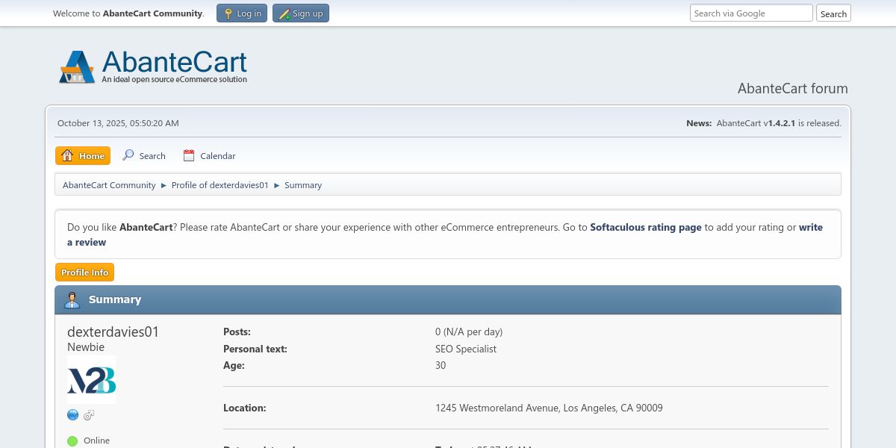Click the Search button next to Google field
Viewport: 896px width, 448px height.
[x=833, y=13]
